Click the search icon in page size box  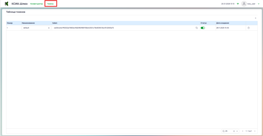coord(224,131)
